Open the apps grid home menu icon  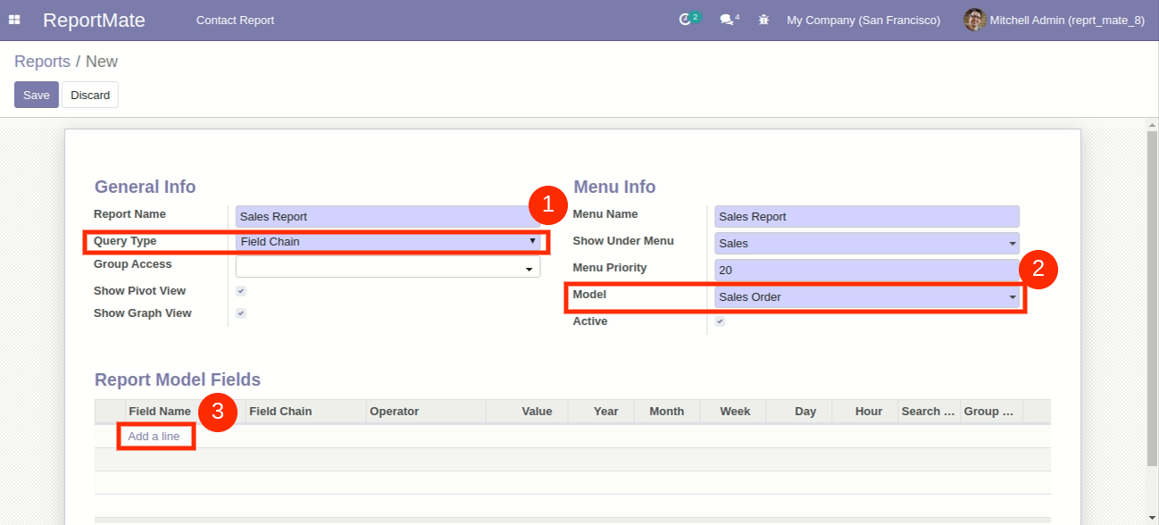pos(14,20)
